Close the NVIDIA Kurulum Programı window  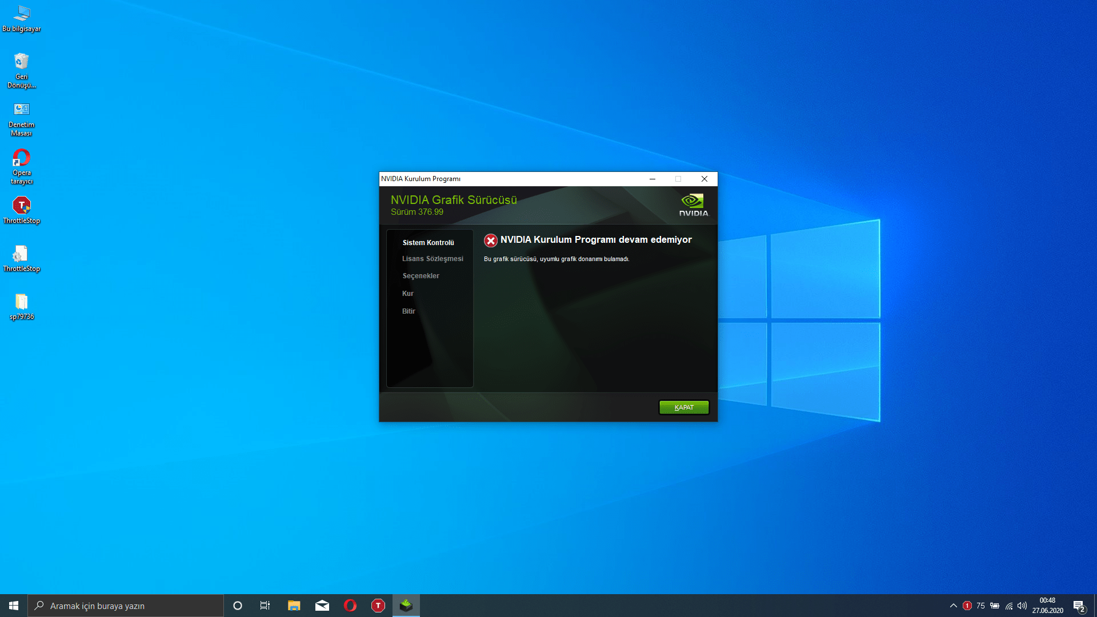pyautogui.click(x=704, y=179)
